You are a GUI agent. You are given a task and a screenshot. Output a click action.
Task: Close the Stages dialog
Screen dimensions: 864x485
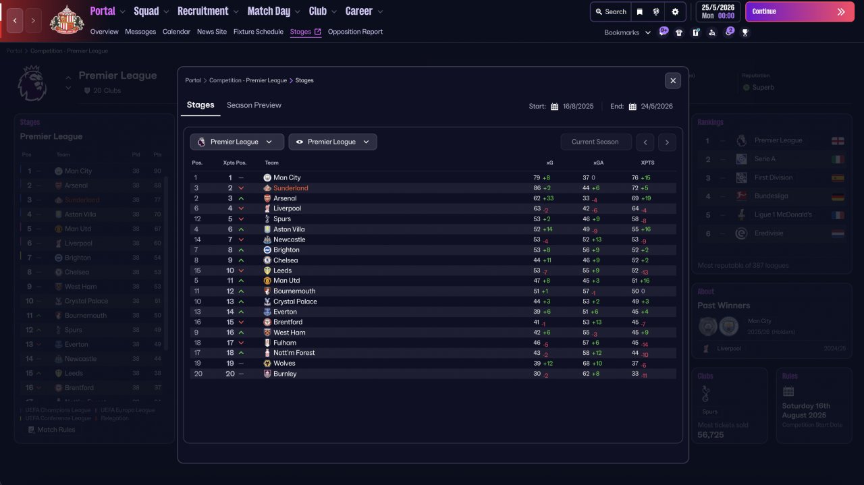tap(672, 80)
